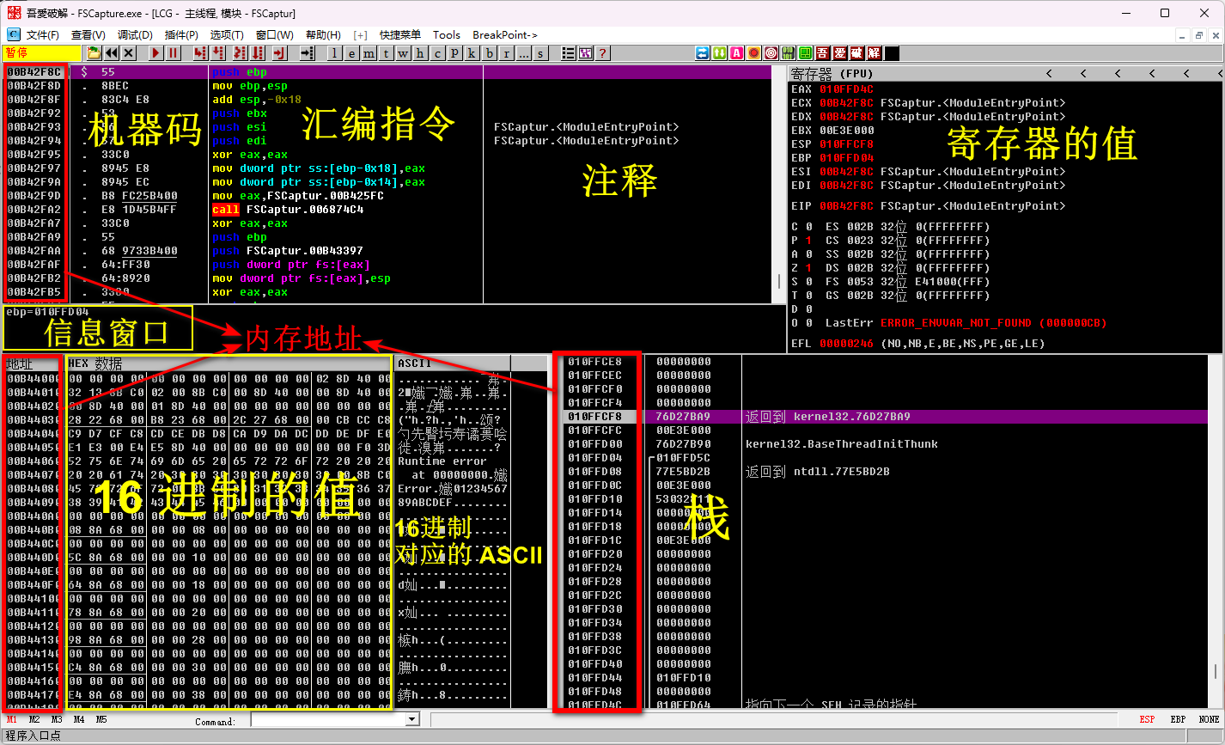The image size is (1225, 745).
Task: Restart the program with the rewind icon
Action: click(x=111, y=52)
